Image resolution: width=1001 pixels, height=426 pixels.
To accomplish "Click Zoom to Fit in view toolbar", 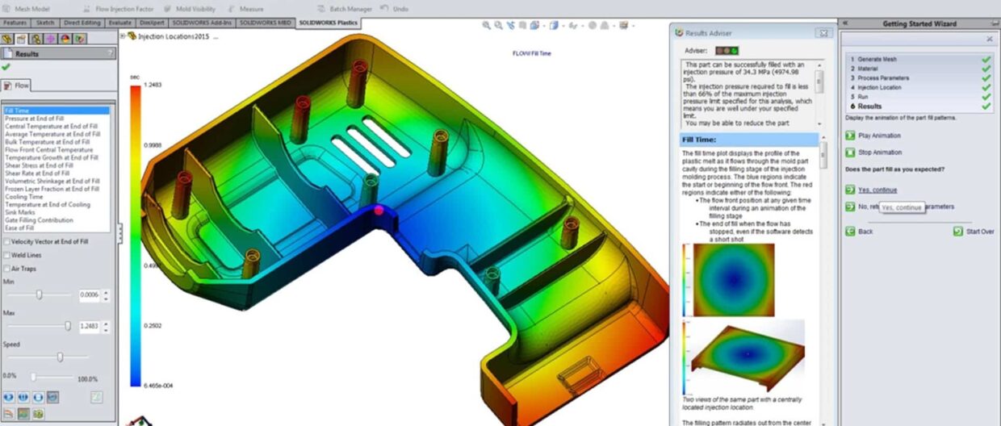I will coord(487,25).
